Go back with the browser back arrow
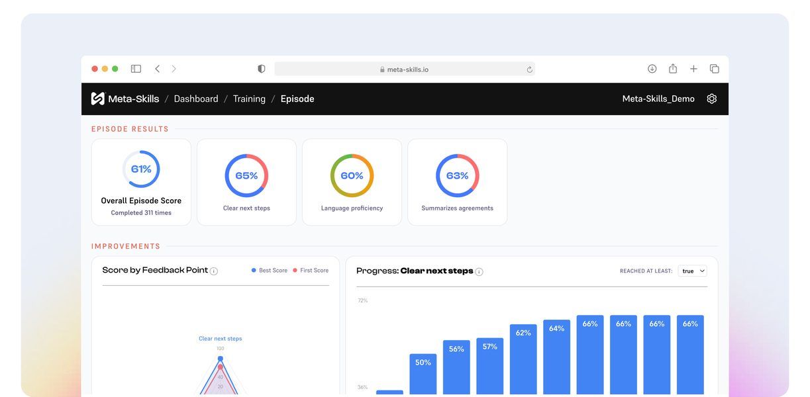 tap(157, 69)
